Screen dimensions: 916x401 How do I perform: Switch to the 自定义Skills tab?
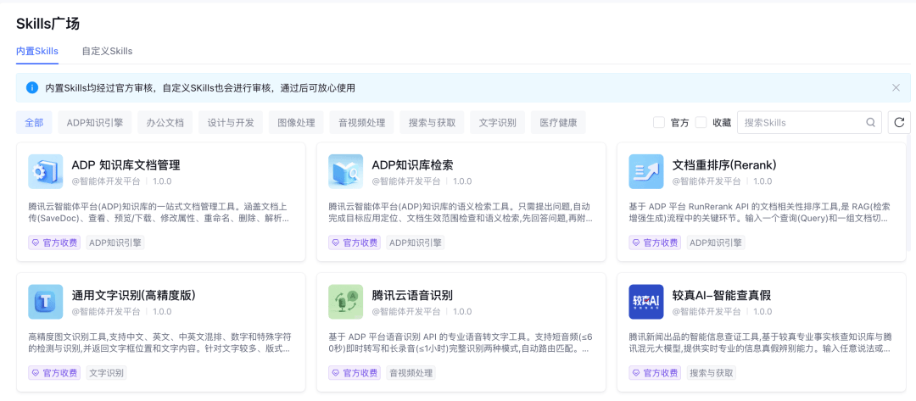108,52
